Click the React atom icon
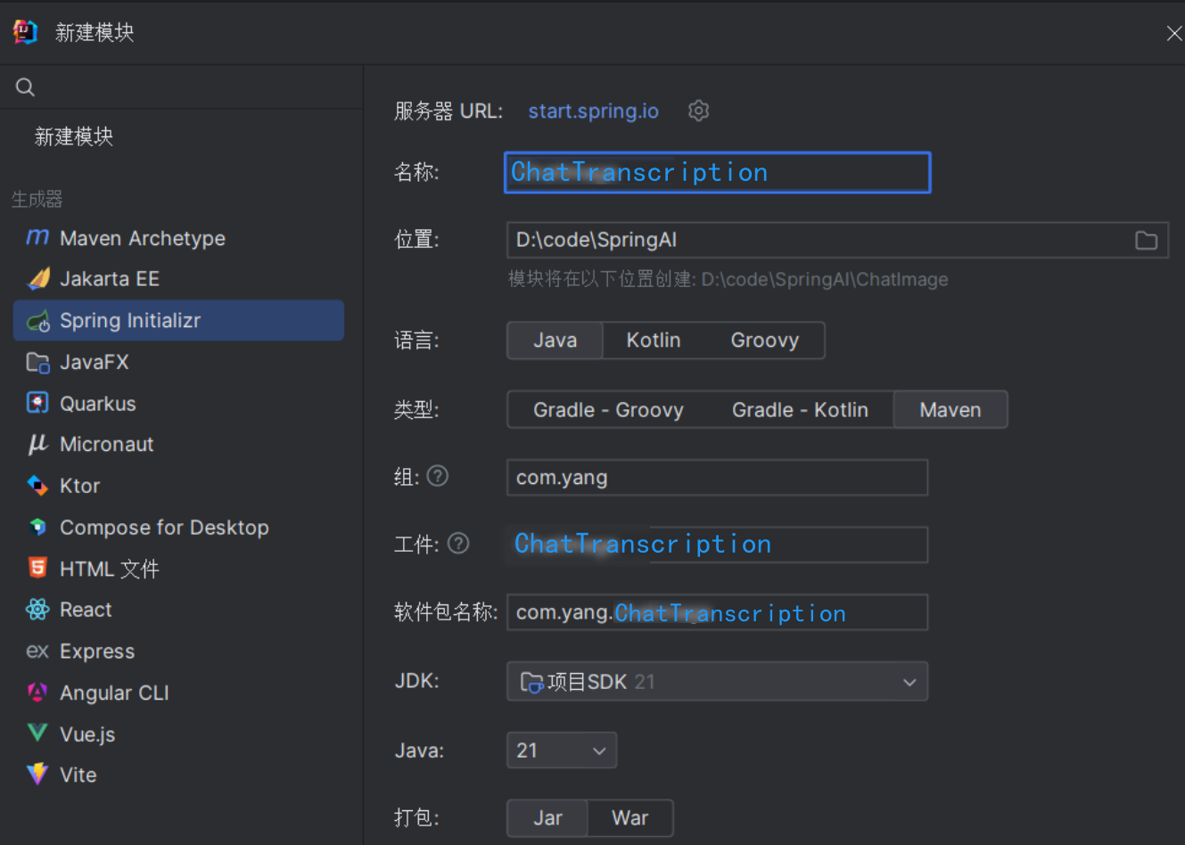The image size is (1185, 845). coord(37,610)
